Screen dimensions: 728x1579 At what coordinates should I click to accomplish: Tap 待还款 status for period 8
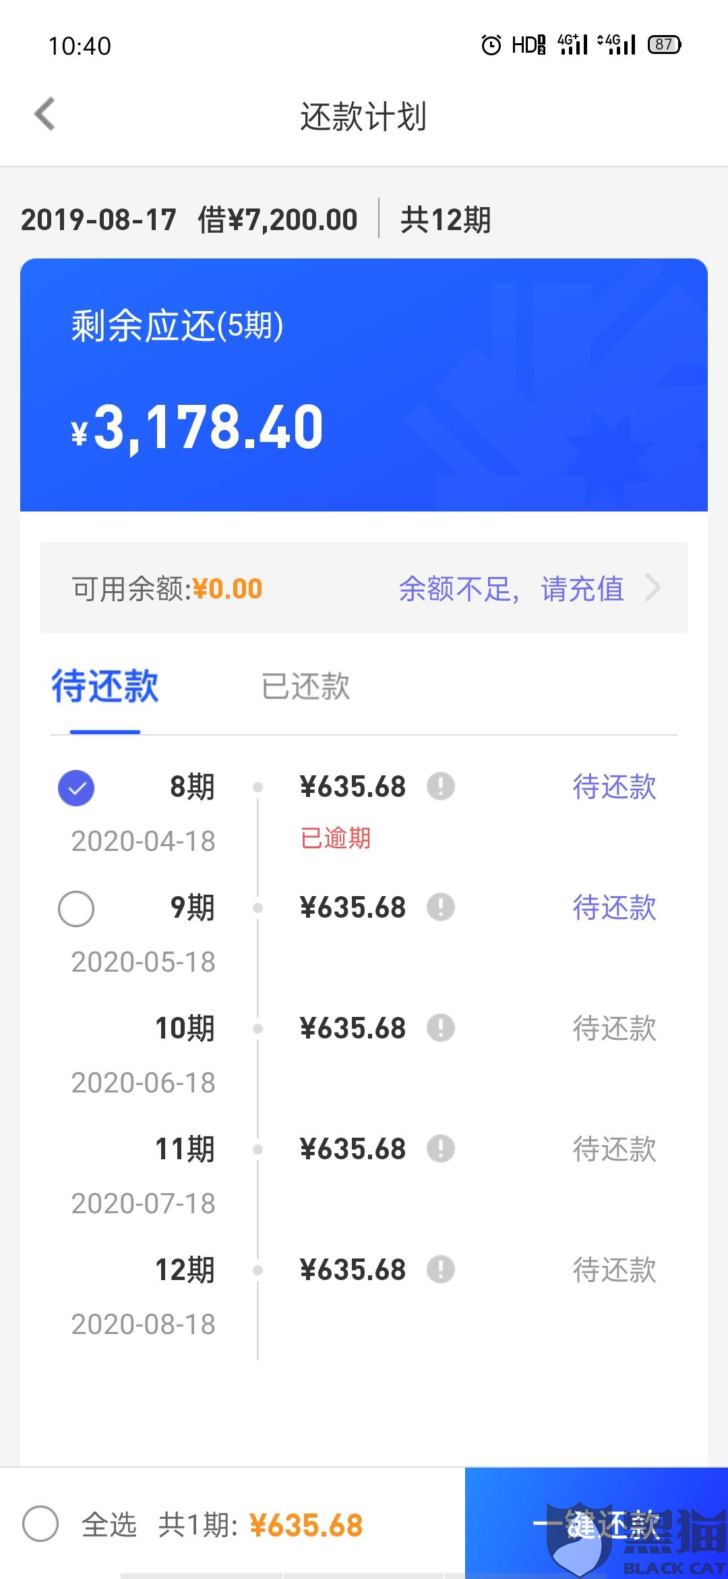tap(615, 787)
